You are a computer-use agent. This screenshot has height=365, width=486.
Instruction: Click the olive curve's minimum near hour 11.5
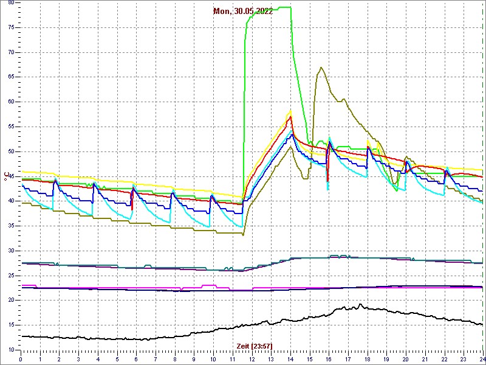(x=242, y=235)
